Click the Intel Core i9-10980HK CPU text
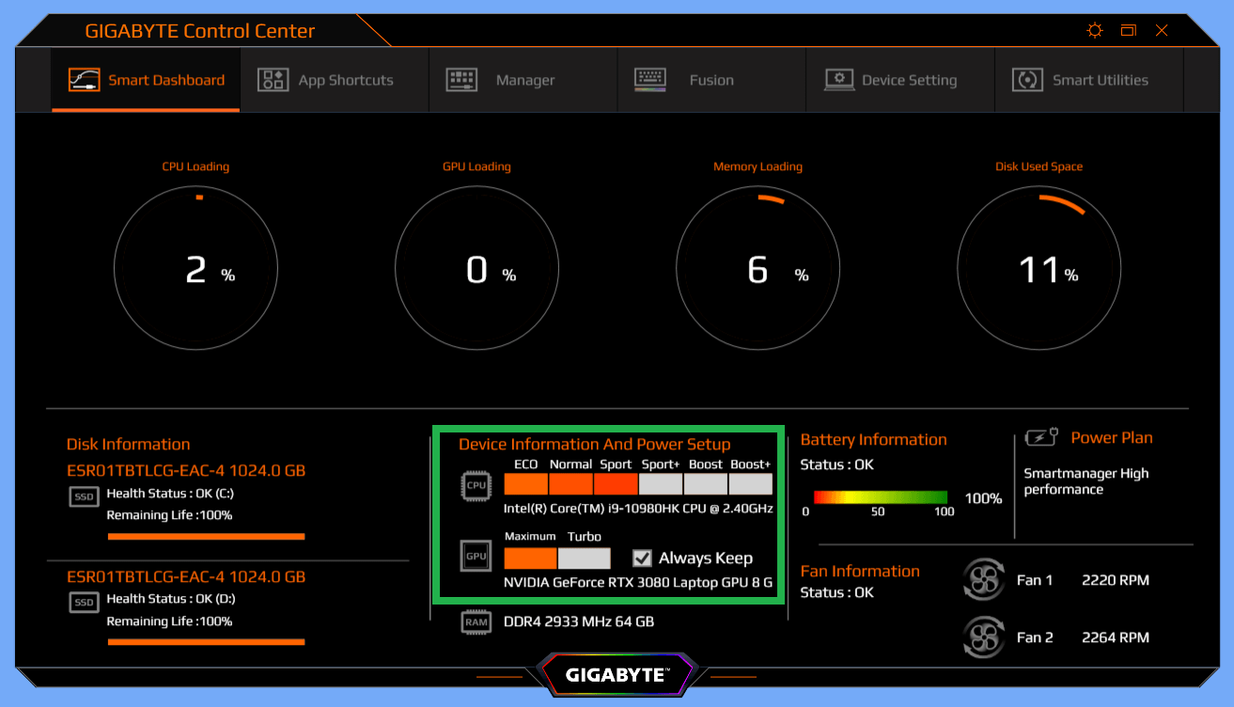Image resolution: width=1234 pixels, height=707 pixels. (638, 509)
